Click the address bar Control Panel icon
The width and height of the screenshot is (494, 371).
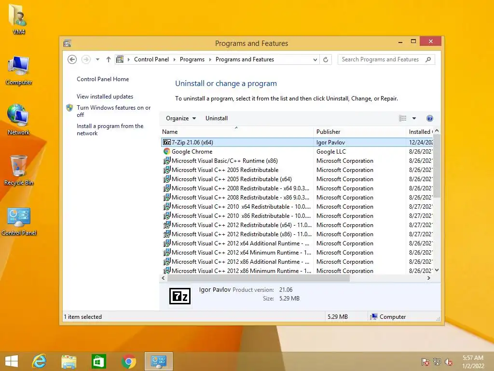click(x=120, y=59)
